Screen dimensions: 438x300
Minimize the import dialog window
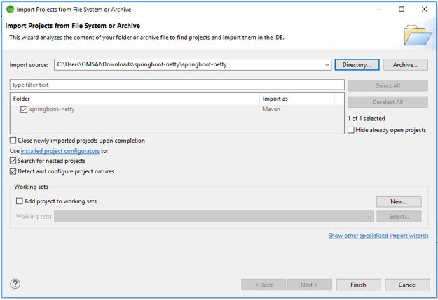(x=378, y=10)
